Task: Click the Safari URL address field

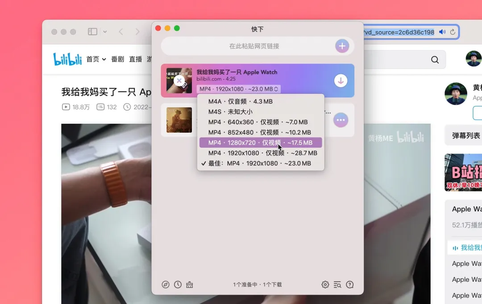Action: (399, 32)
